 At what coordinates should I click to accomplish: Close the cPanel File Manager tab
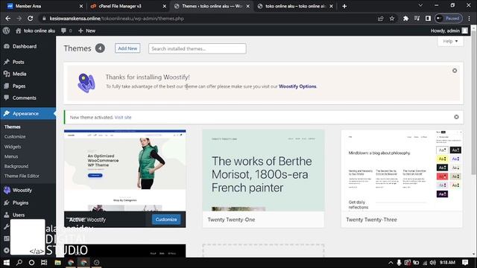tap(164, 6)
